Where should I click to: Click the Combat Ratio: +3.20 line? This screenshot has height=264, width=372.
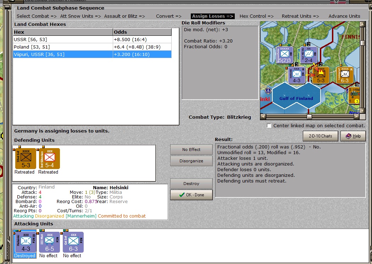(x=208, y=41)
